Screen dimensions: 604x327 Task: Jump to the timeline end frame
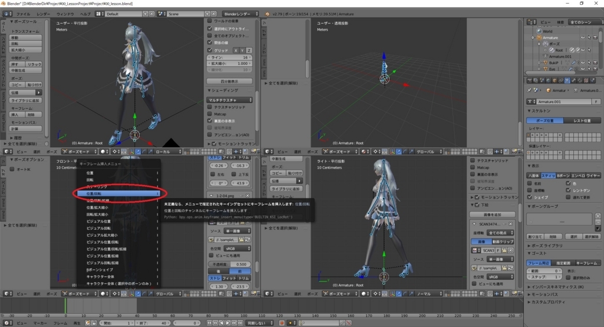pyautogui.click(x=240, y=323)
